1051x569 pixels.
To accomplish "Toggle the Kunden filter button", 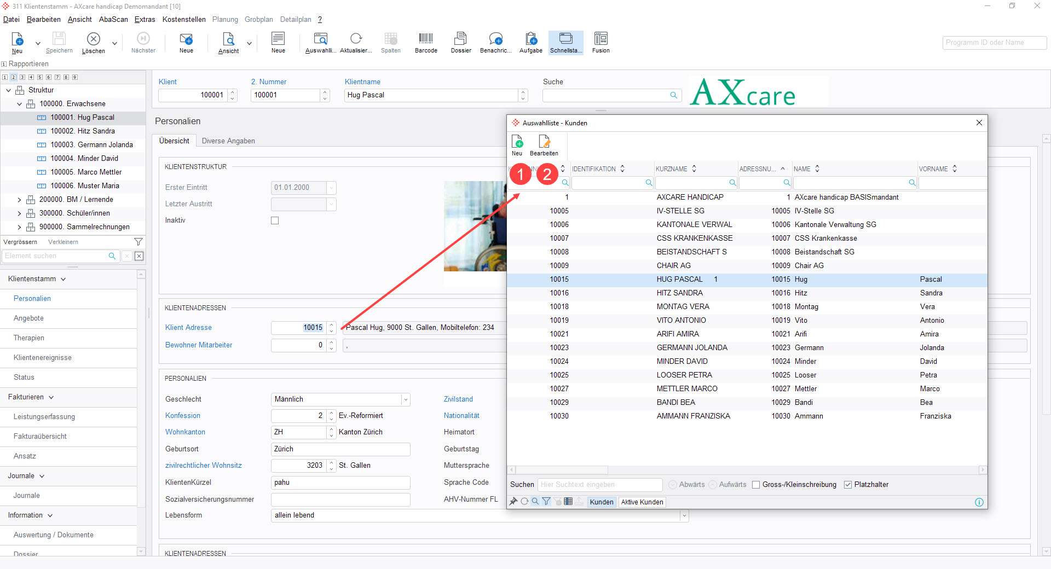I will tap(602, 502).
